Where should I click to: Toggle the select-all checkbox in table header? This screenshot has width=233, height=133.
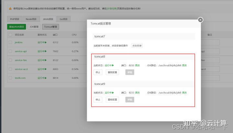pyautogui.click(x=10, y=35)
